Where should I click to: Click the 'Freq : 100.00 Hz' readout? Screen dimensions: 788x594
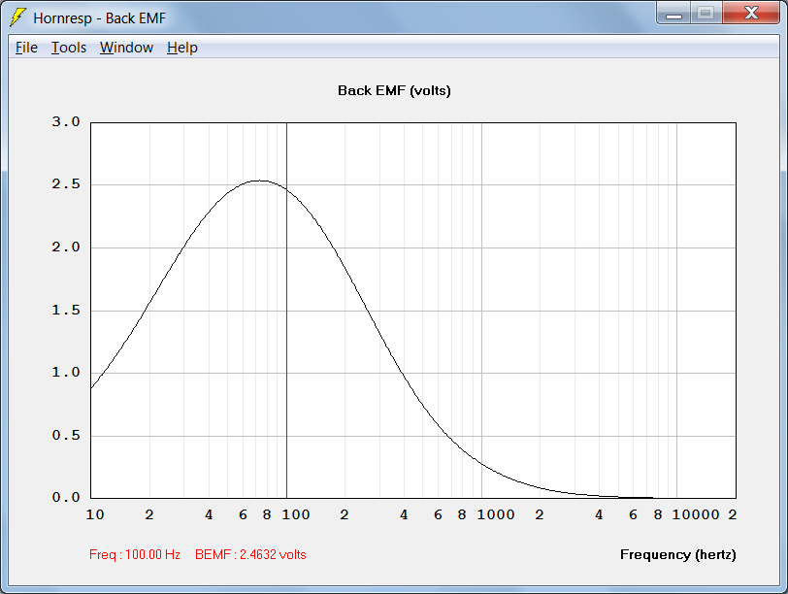point(135,554)
